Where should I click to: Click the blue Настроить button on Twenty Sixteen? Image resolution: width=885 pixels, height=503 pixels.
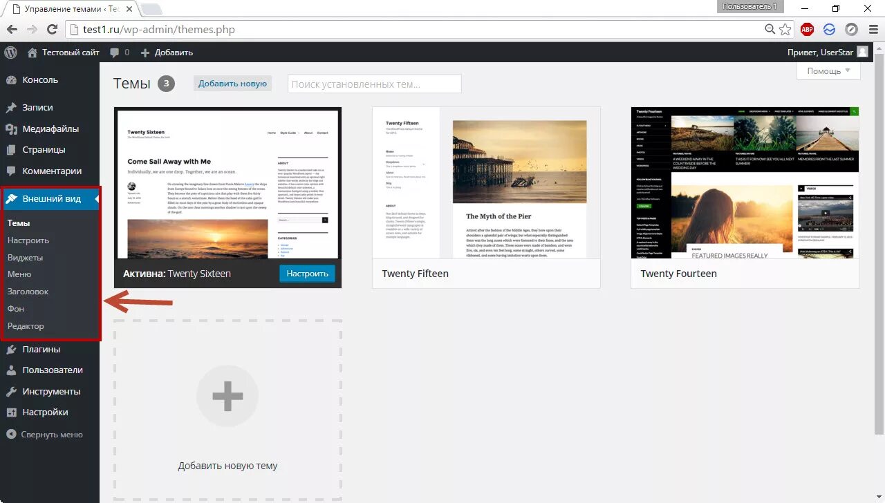pyautogui.click(x=307, y=274)
